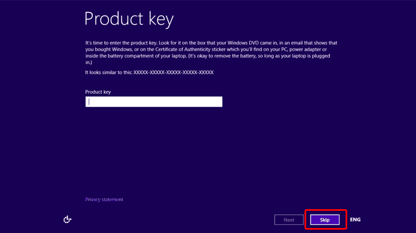Image resolution: width=416 pixels, height=233 pixels.
Task: Switch the ENG keyboard language indicator
Action: 355,220
